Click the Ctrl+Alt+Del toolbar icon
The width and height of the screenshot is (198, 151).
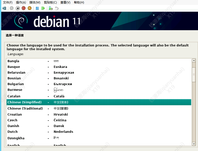click(x=4, y=8)
